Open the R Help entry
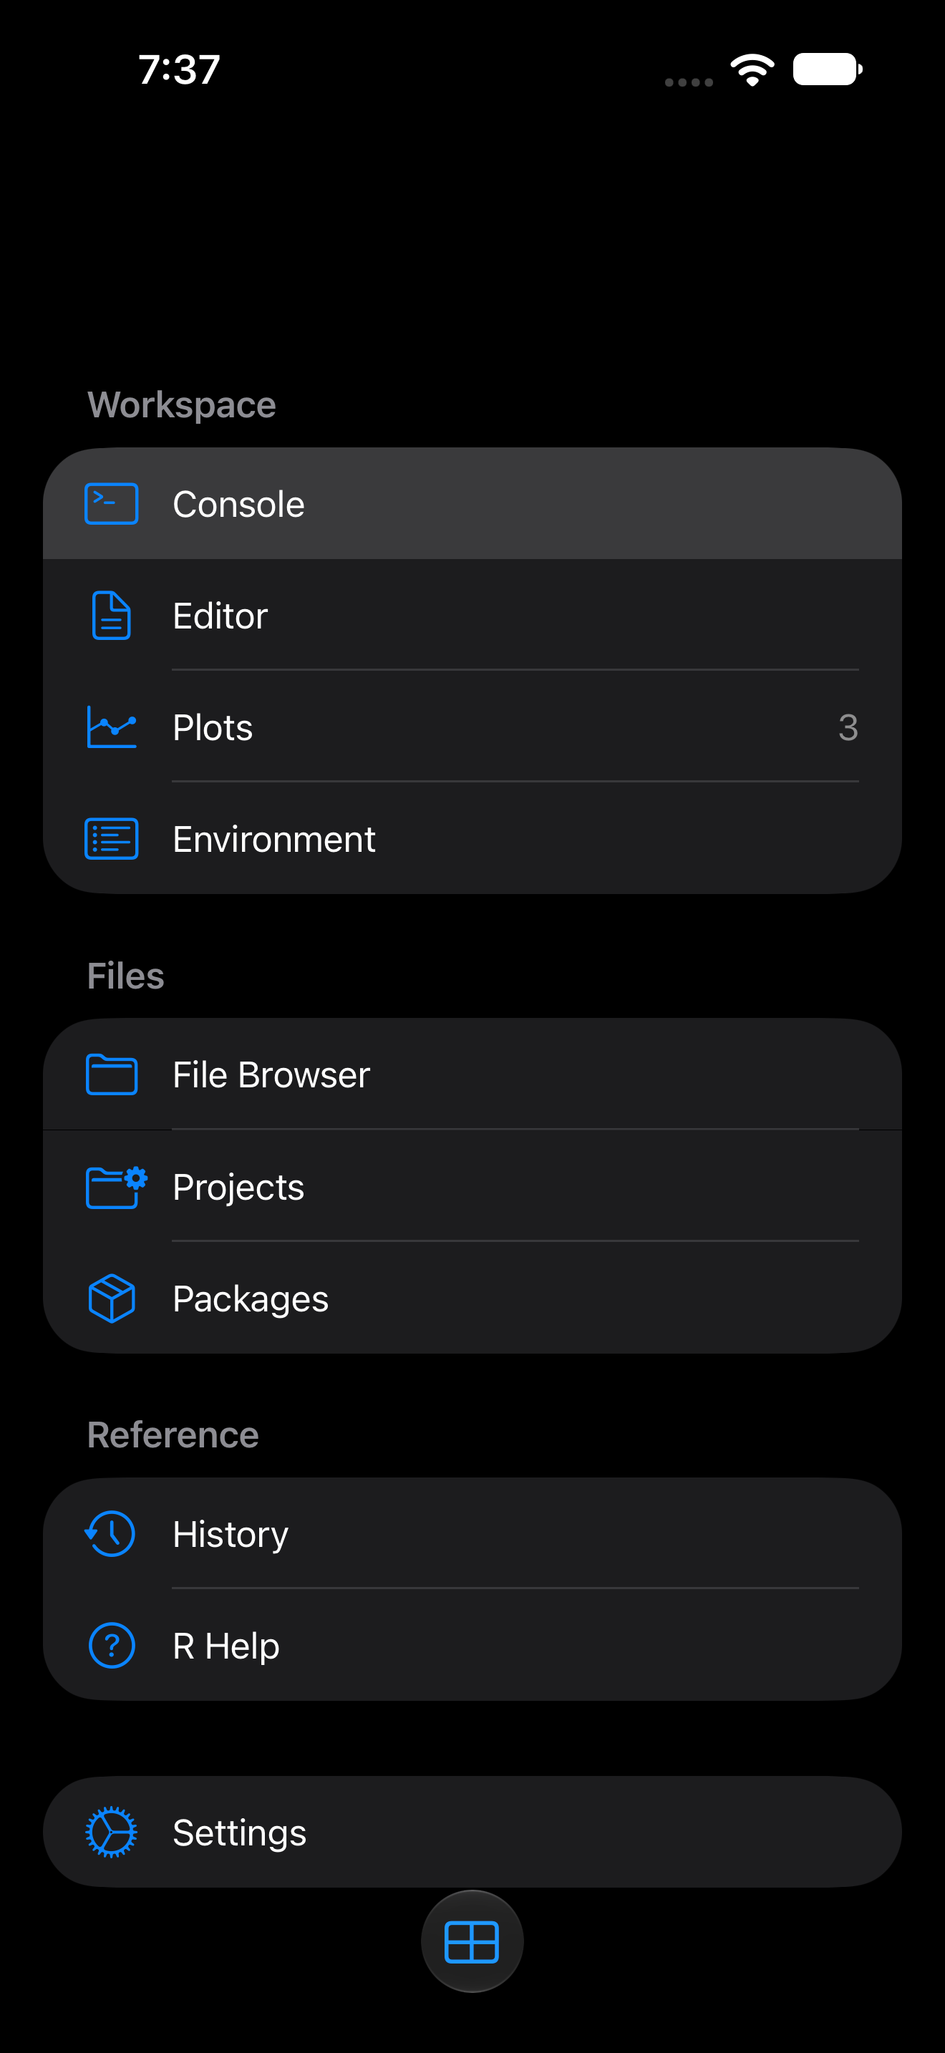 pos(472,1645)
